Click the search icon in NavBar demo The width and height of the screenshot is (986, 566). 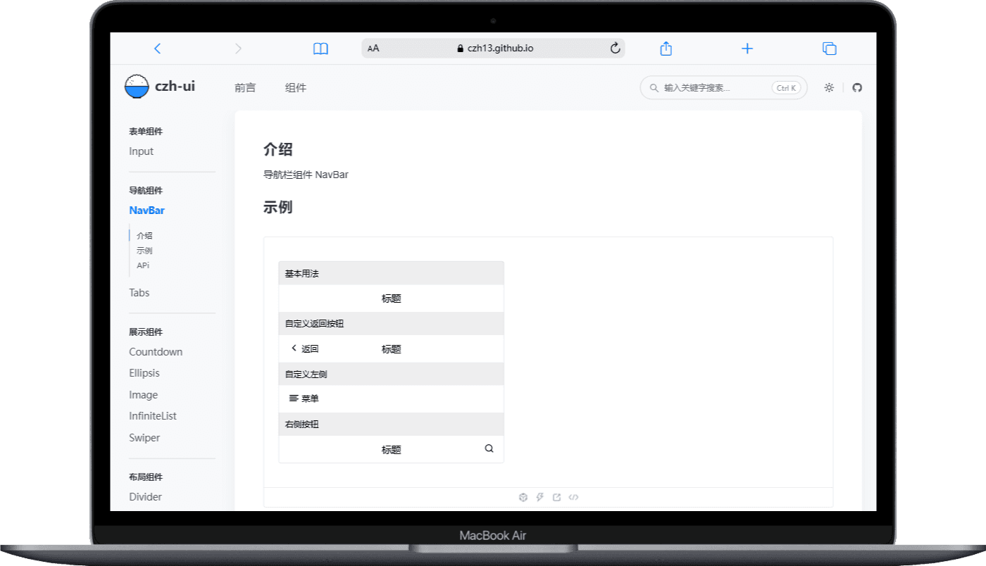(489, 448)
